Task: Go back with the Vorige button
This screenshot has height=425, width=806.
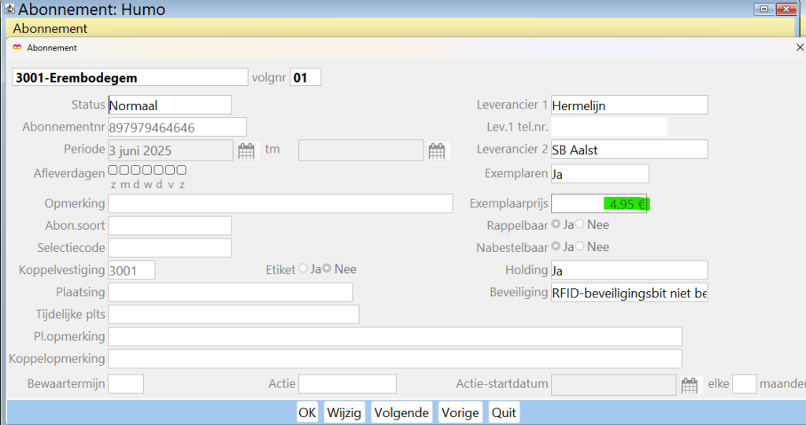Action: tap(460, 412)
